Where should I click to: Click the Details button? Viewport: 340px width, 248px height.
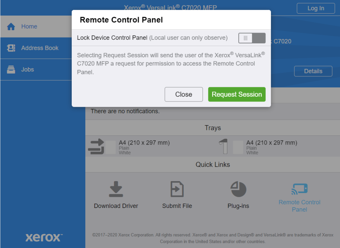pos(313,71)
